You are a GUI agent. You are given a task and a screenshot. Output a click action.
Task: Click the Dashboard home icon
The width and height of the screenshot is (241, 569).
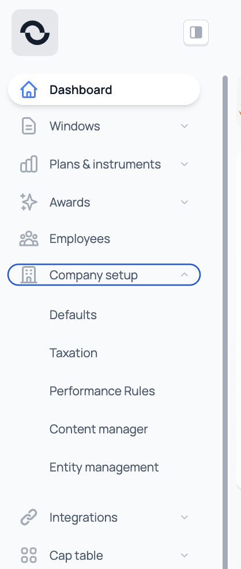click(x=29, y=89)
